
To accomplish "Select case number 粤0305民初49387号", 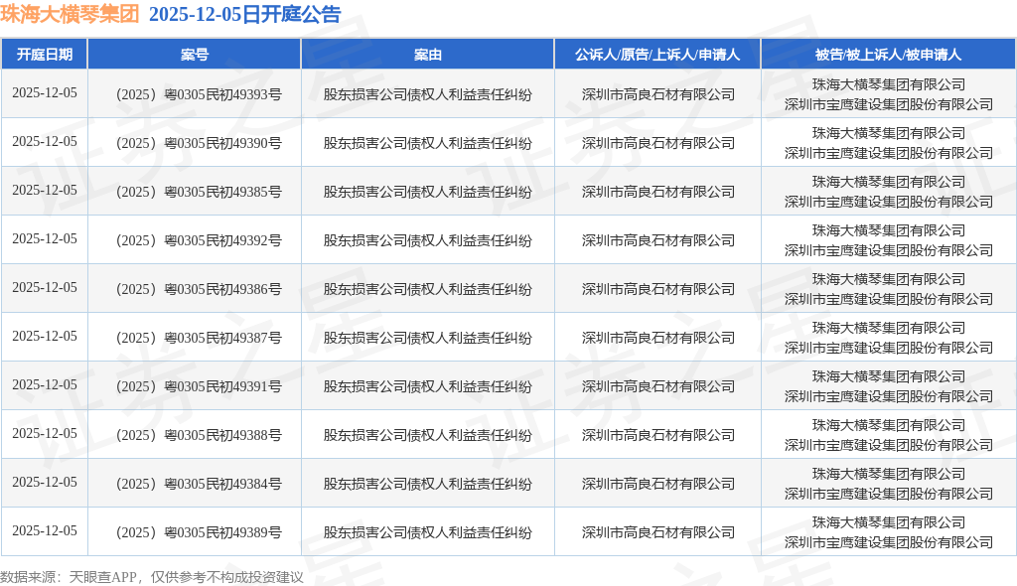I will pos(199,338).
